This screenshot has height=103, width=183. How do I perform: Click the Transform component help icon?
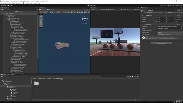pos(178,15)
